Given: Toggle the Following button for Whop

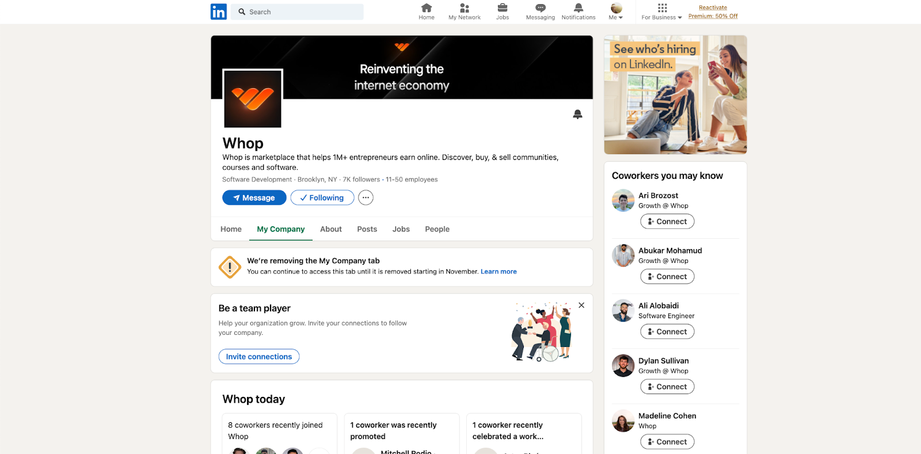Looking at the screenshot, I should (x=322, y=198).
